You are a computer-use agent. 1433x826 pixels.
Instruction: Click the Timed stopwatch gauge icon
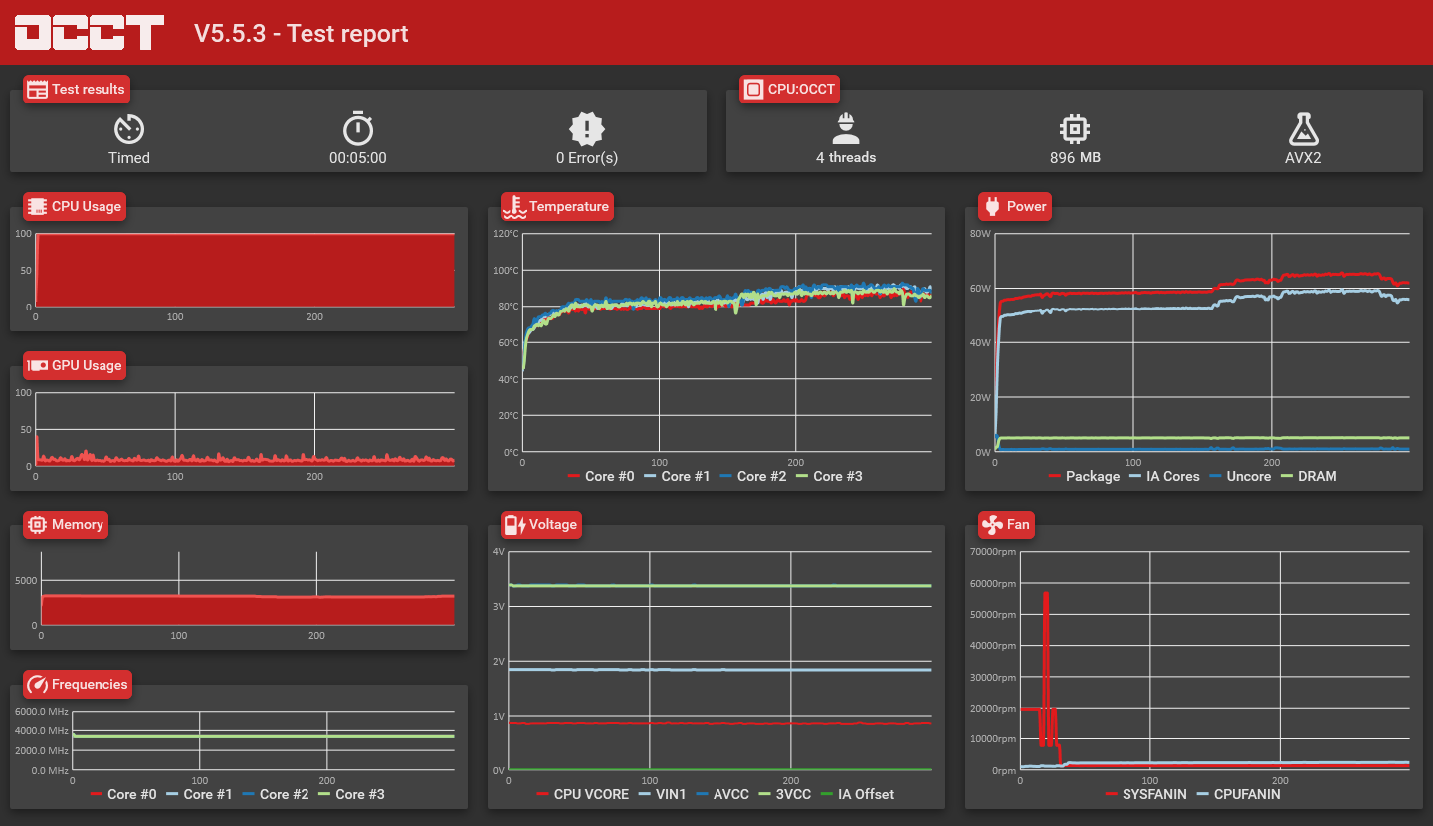[129, 128]
